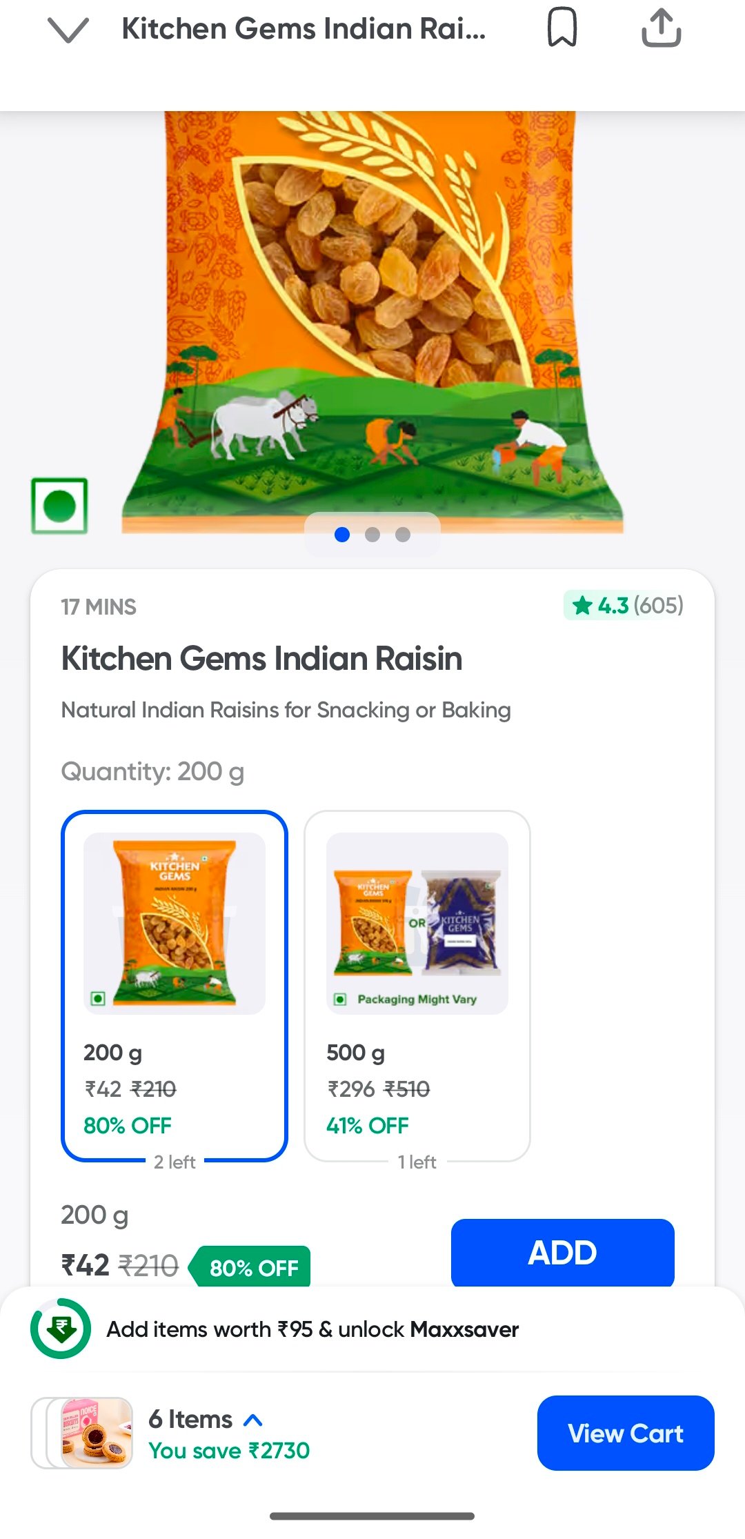
Task: Tap the 500 g pack thumbnail image
Action: tap(417, 922)
